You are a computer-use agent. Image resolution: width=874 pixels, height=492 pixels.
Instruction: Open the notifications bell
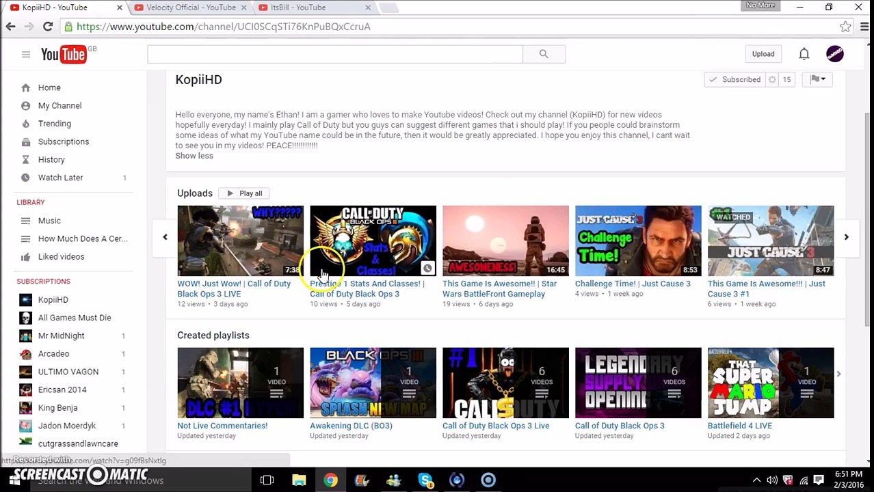(804, 54)
